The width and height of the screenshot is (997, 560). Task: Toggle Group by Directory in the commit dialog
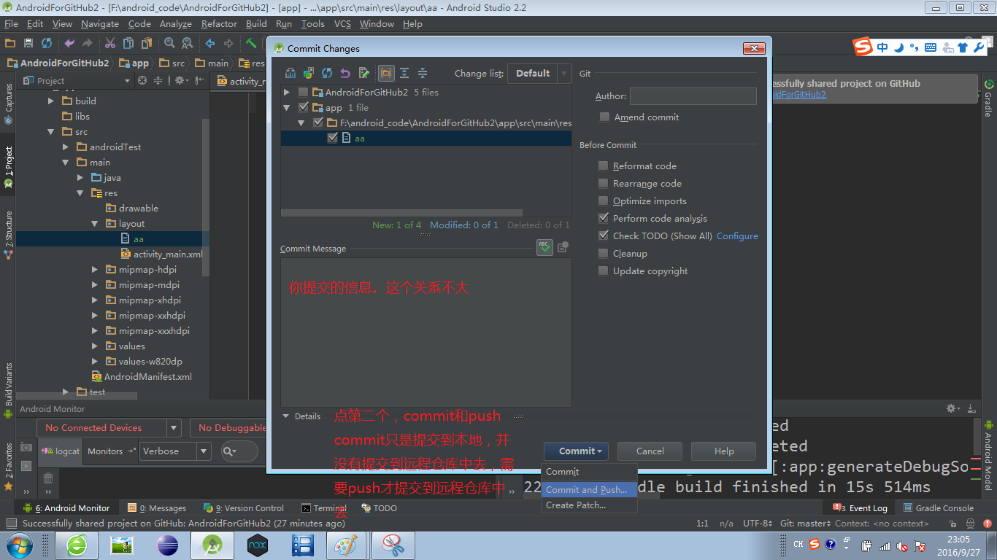point(386,73)
